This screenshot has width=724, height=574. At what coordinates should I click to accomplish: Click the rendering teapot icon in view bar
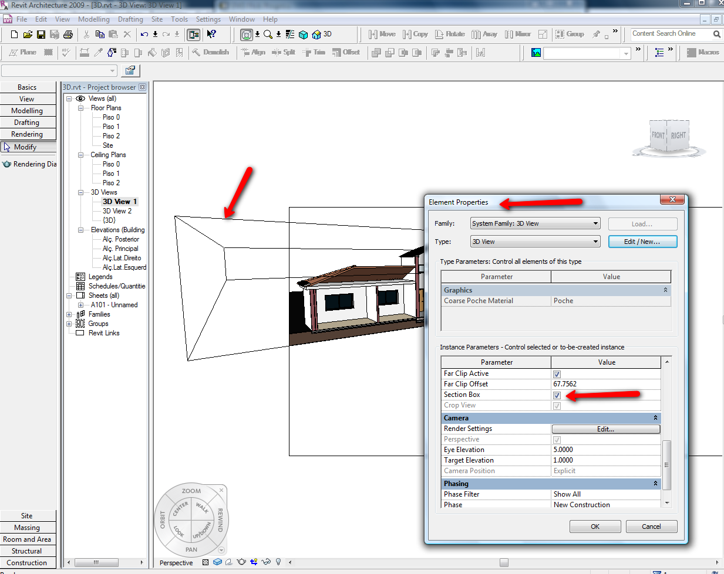241,562
